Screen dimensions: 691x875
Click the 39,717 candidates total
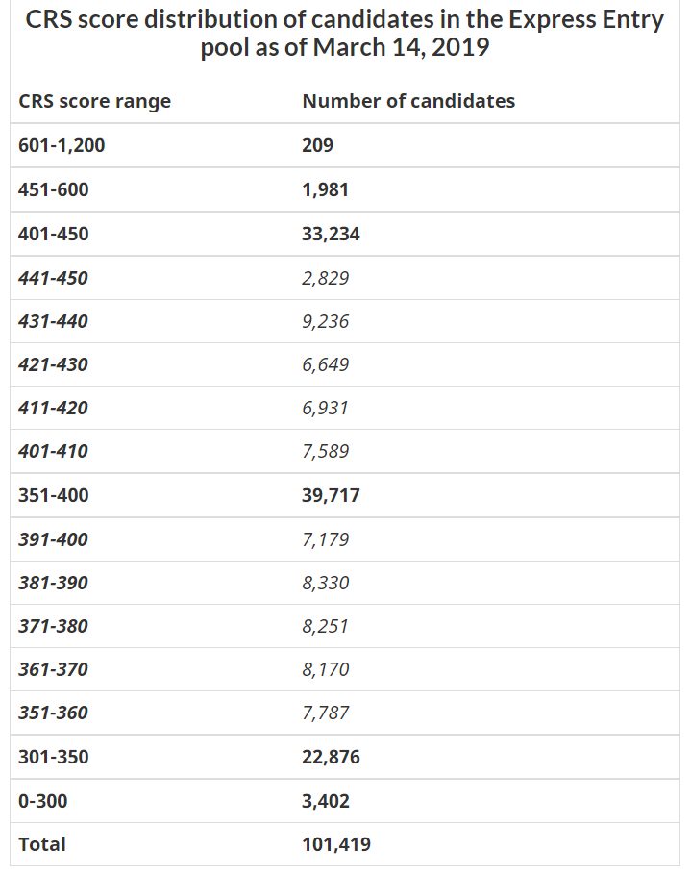click(x=331, y=496)
